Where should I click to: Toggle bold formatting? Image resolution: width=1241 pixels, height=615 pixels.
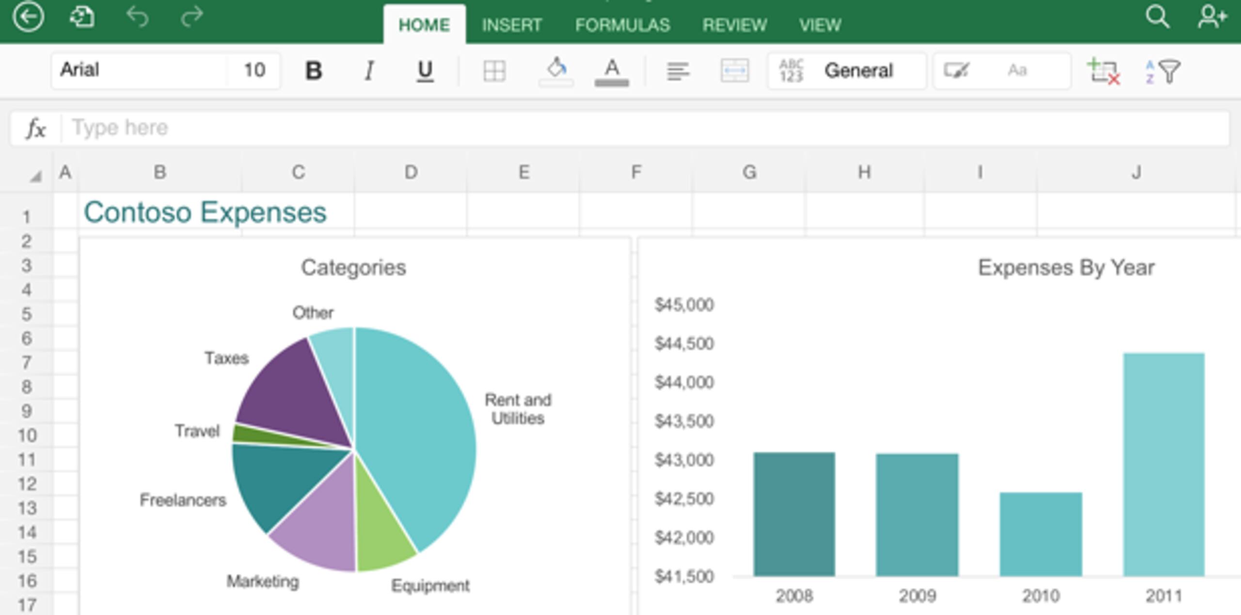point(314,71)
